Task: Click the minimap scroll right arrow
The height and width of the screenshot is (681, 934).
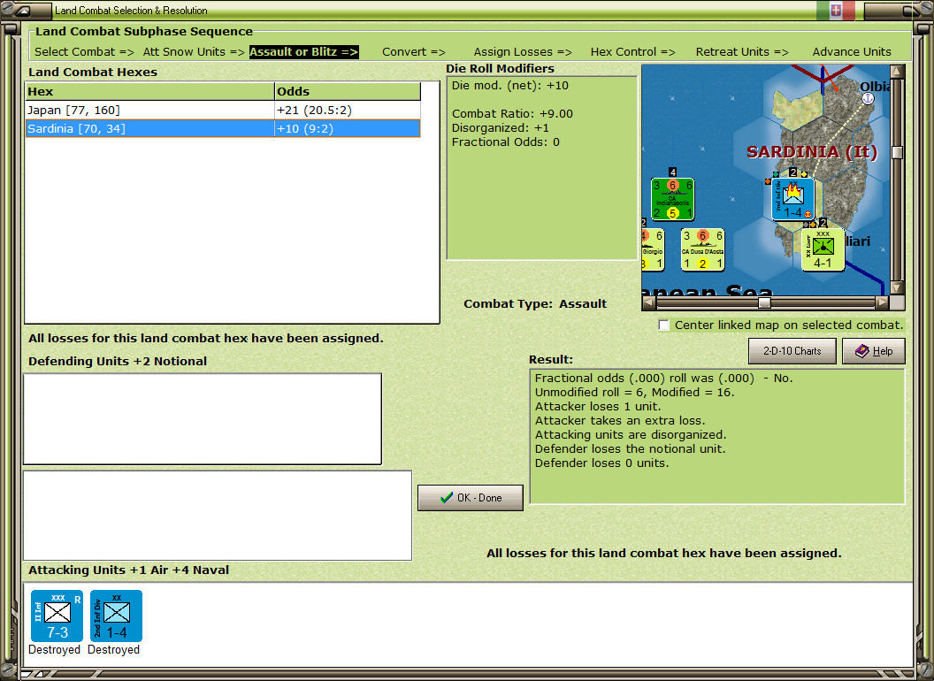Action: (x=882, y=302)
